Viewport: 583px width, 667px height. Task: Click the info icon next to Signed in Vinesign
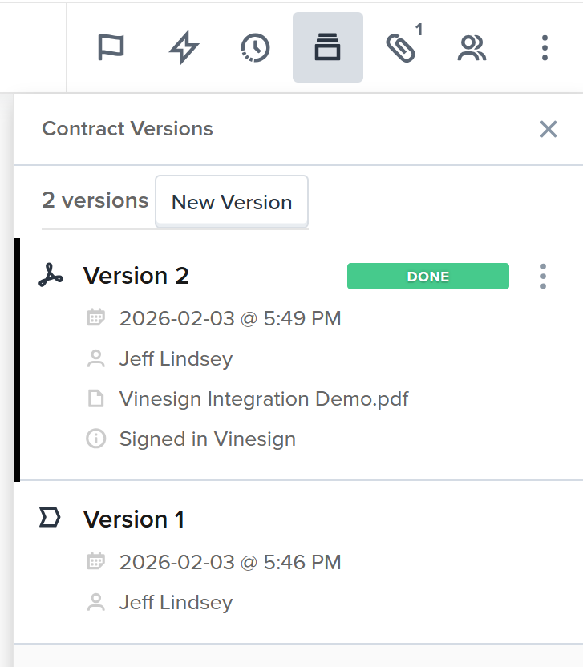(x=96, y=439)
